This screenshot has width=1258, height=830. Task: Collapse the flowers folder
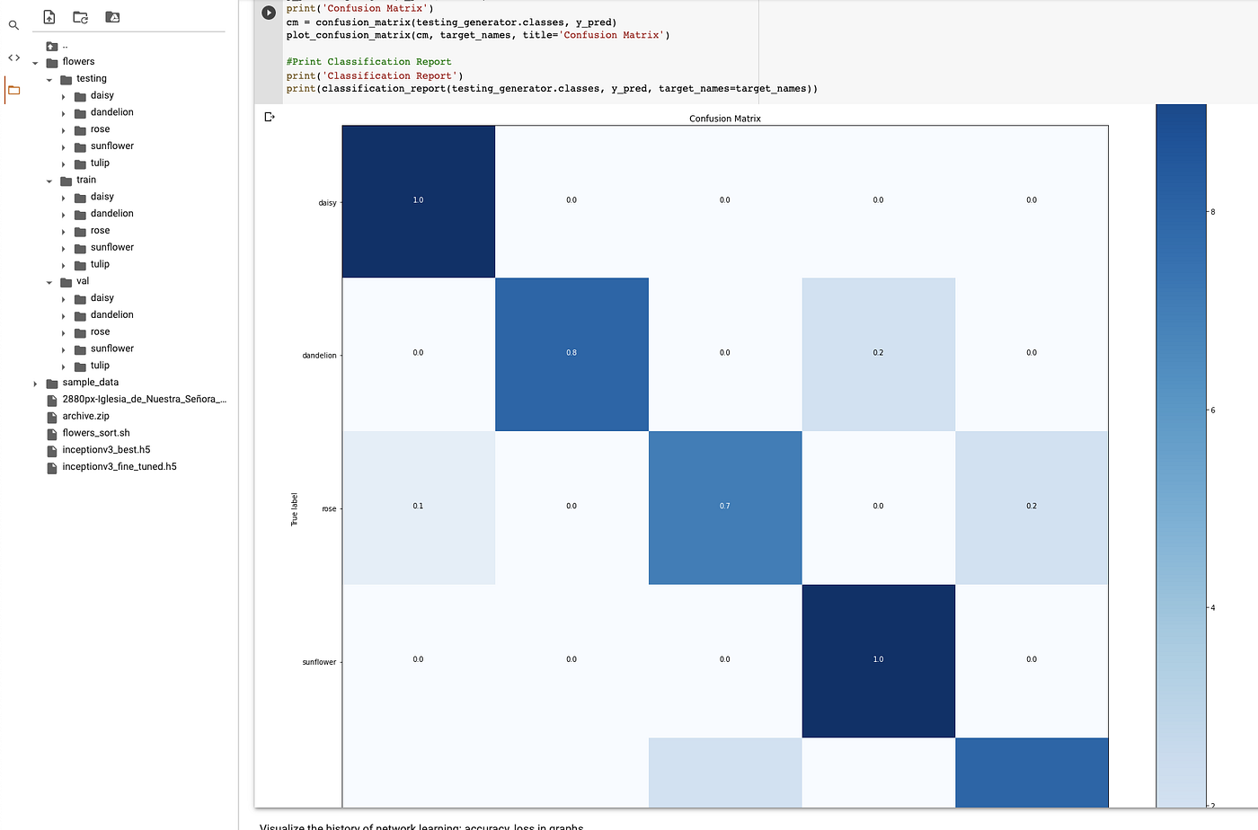click(x=35, y=61)
